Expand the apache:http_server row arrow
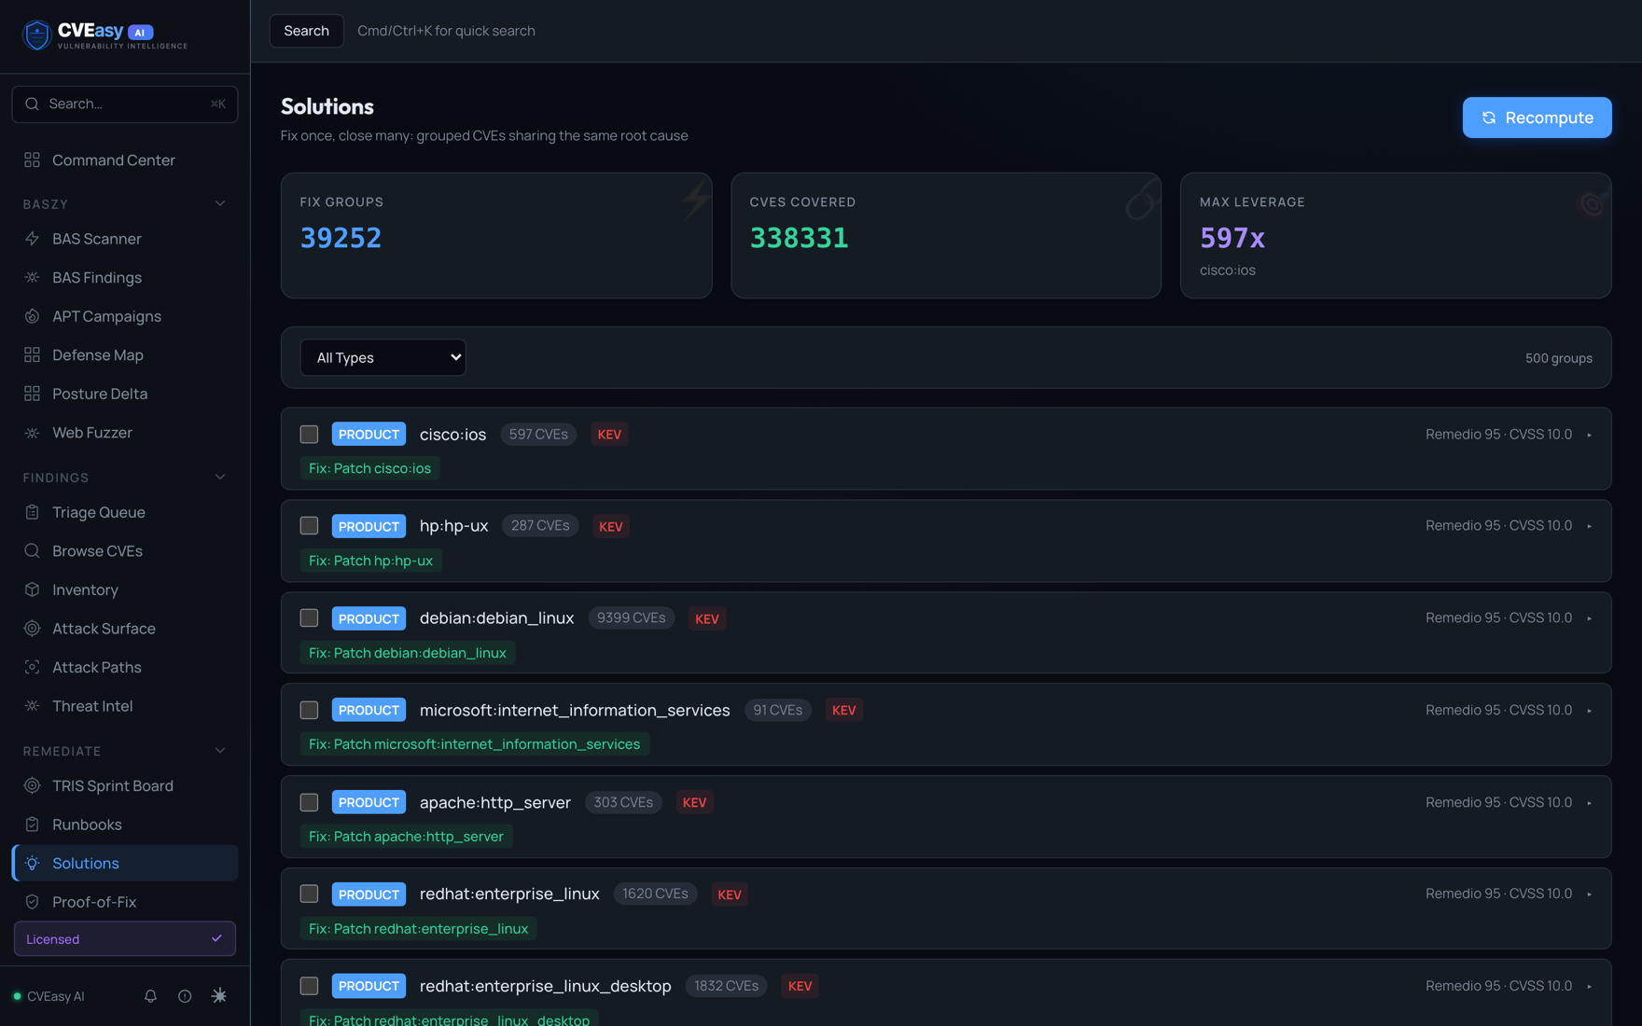 click(x=1589, y=803)
